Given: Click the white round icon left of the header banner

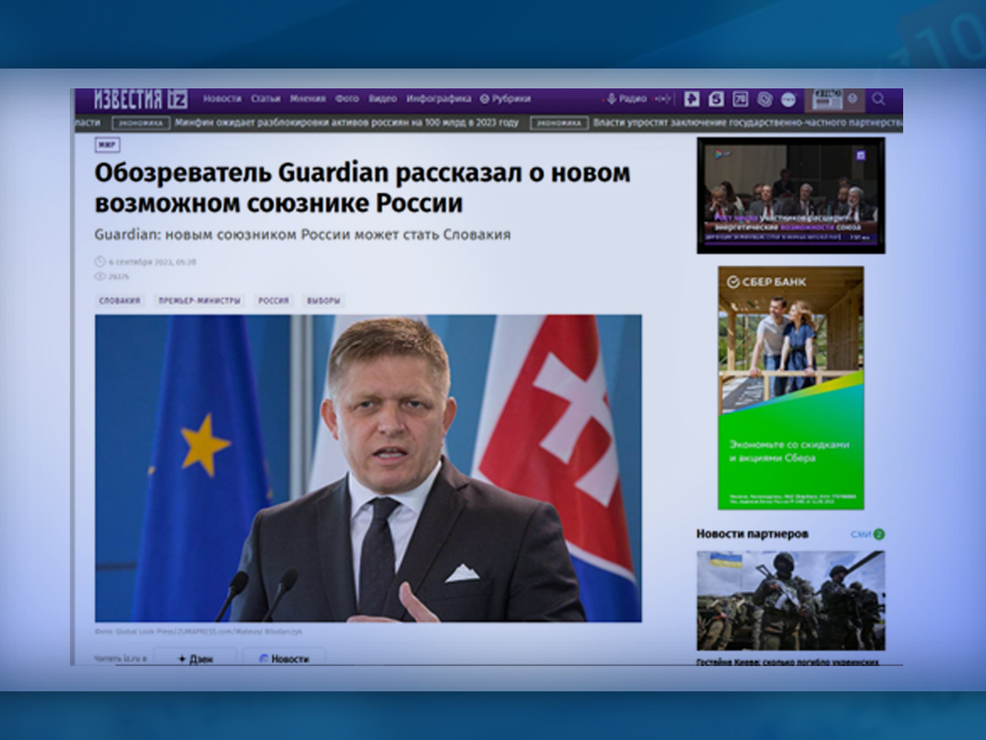Looking at the screenshot, I should (x=788, y=99).
